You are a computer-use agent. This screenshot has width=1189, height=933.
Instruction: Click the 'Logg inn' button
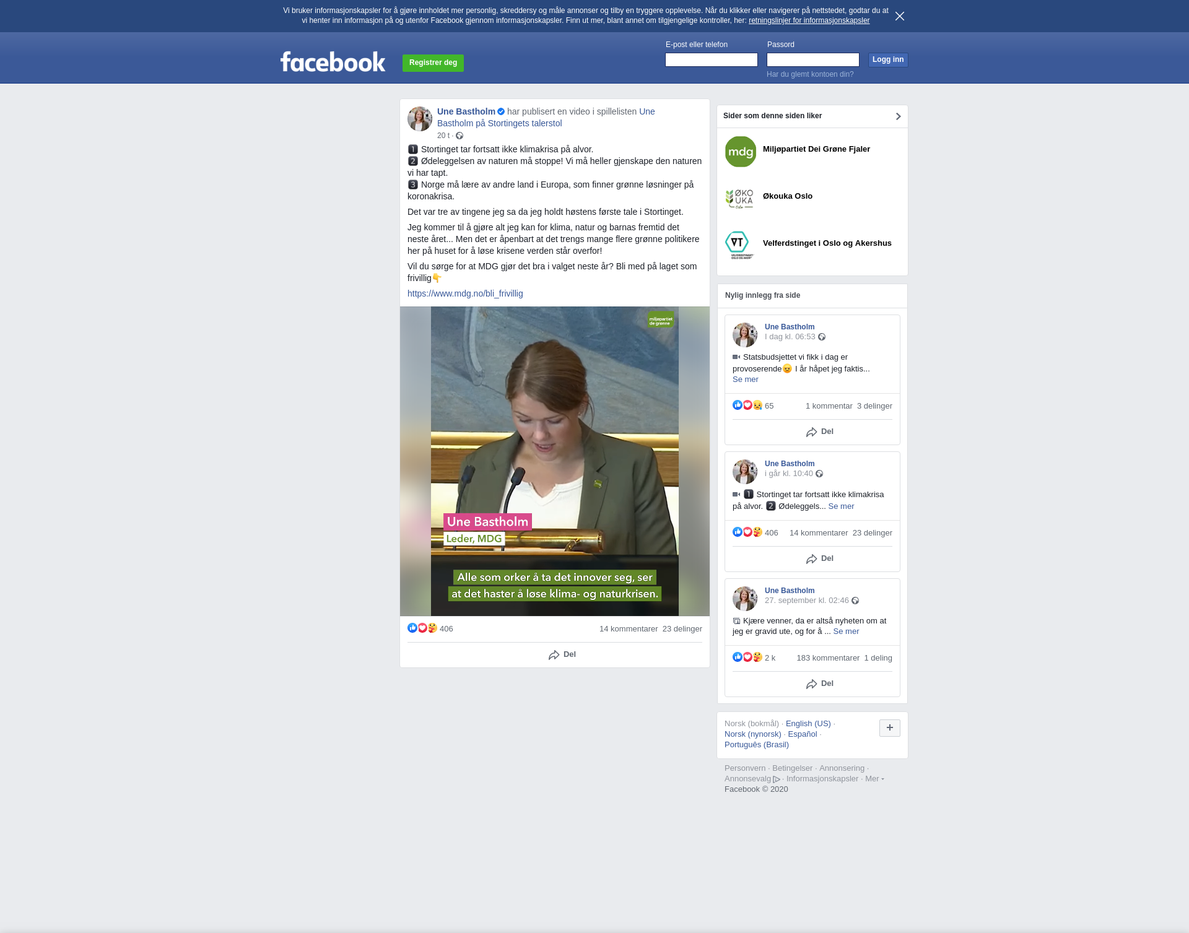tap(888, 60)
